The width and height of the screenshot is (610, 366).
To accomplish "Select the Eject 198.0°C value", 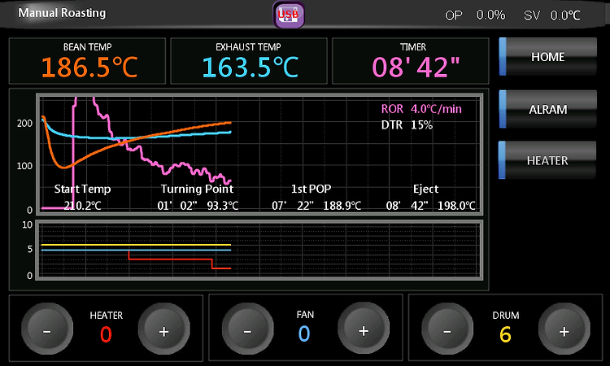I will pos(456,205).
